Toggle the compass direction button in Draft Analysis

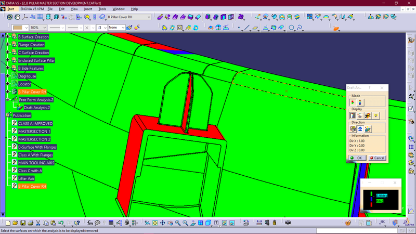point(360,129)
